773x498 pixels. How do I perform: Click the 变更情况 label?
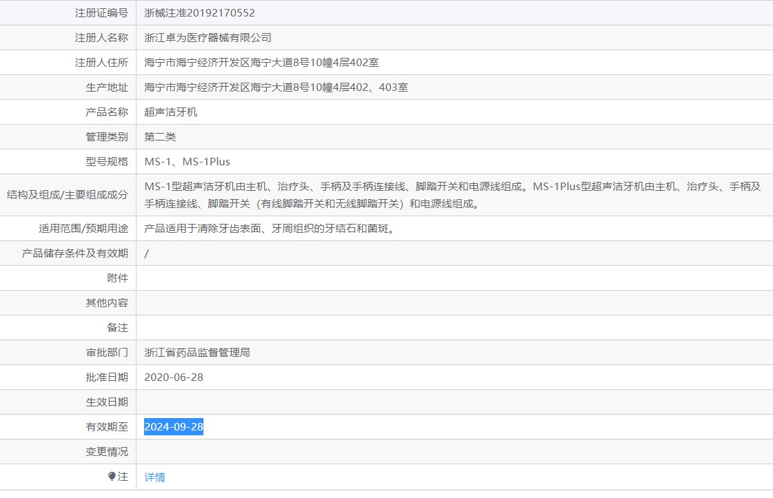click(x=107, y=452)
